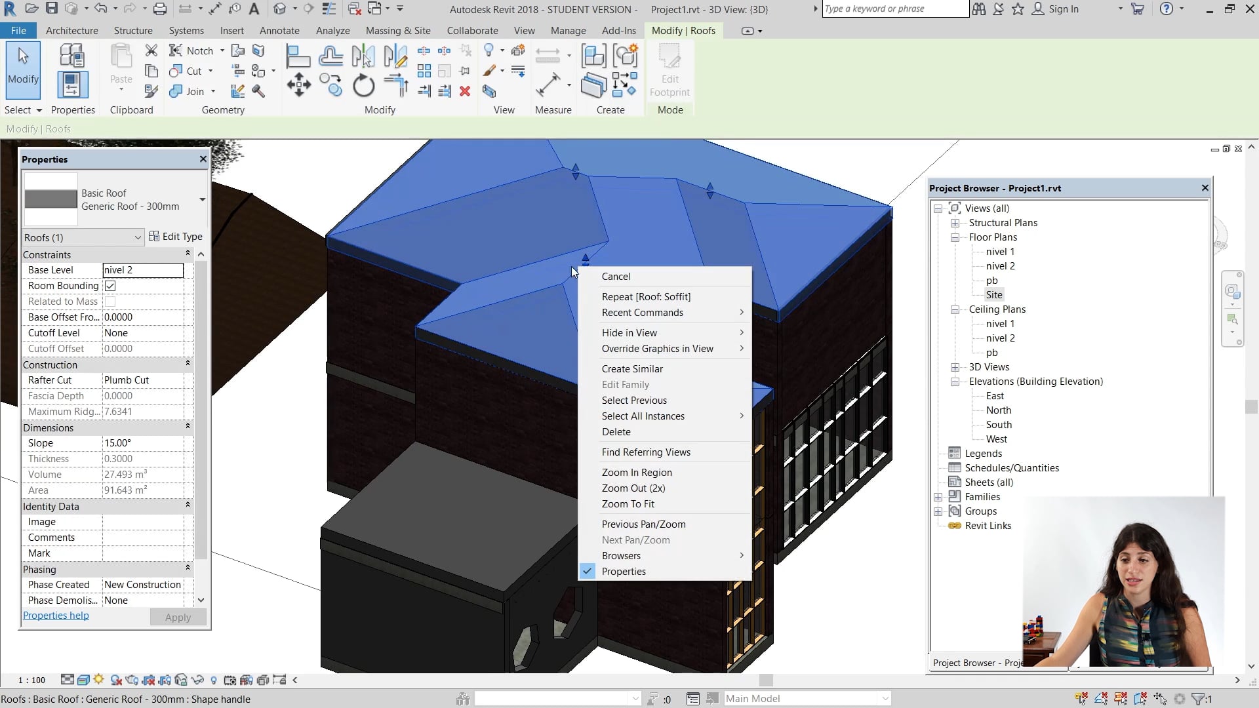The height and width of the screenshot is (708, 1259).
Task: Click the Sun Path icon in view control bar
Action: pyautogui.click(x=98, y=680)
